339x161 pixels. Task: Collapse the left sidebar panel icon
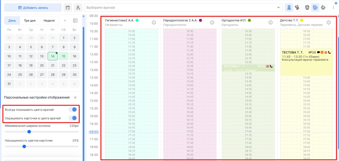pyautogui.click(x=75, y=20)
